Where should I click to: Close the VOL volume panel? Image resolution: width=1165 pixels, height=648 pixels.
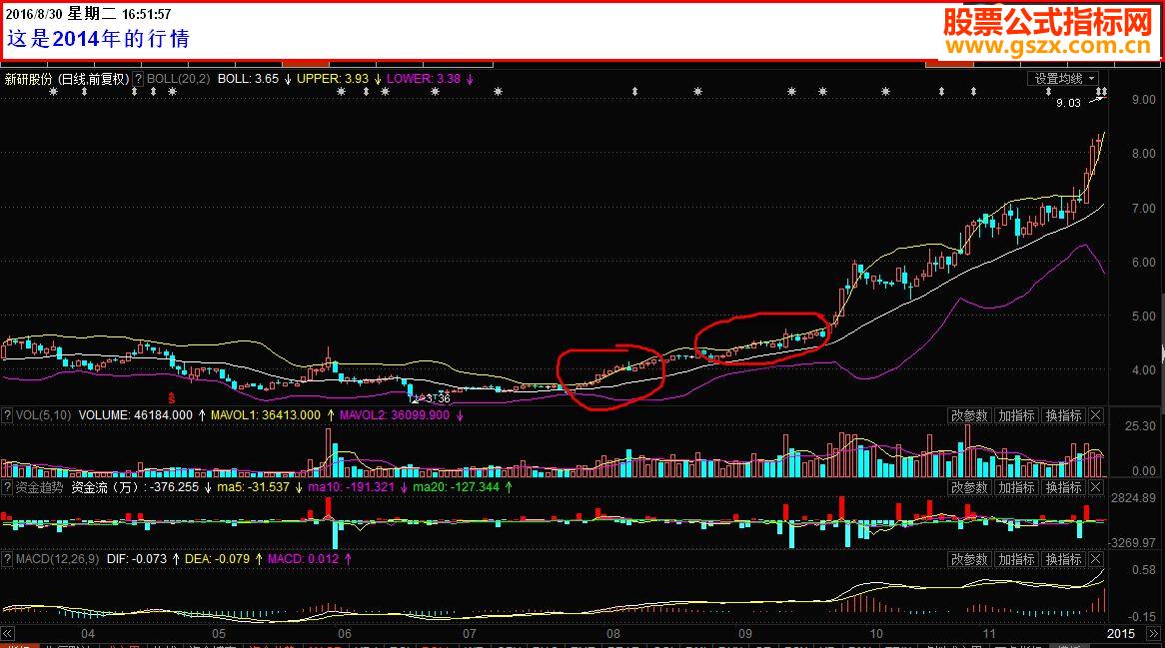click(x=1096, y=415)
